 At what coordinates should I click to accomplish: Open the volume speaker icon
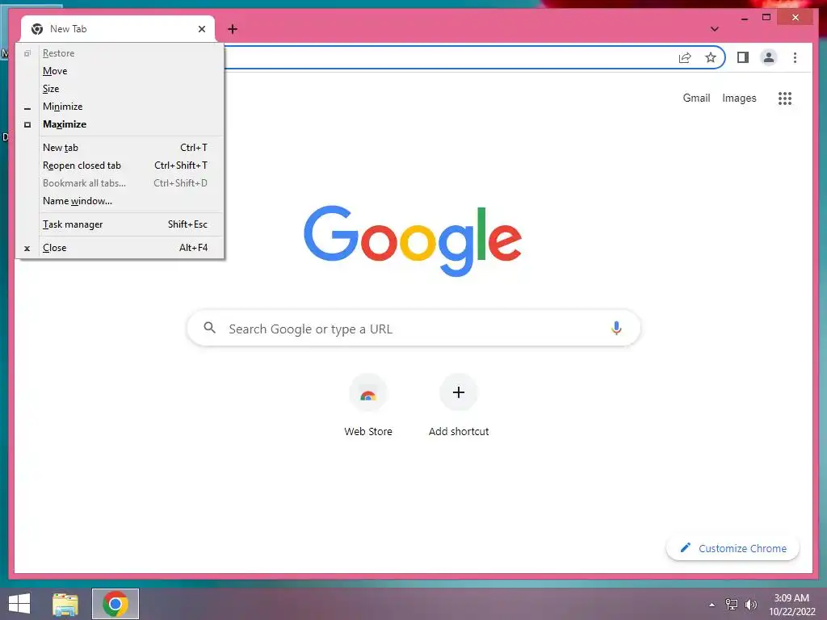(x=750, y=604)
